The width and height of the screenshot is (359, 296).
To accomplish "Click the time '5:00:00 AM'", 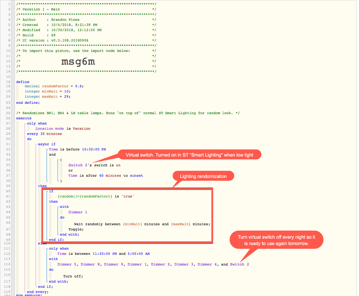I will (139, 254).
